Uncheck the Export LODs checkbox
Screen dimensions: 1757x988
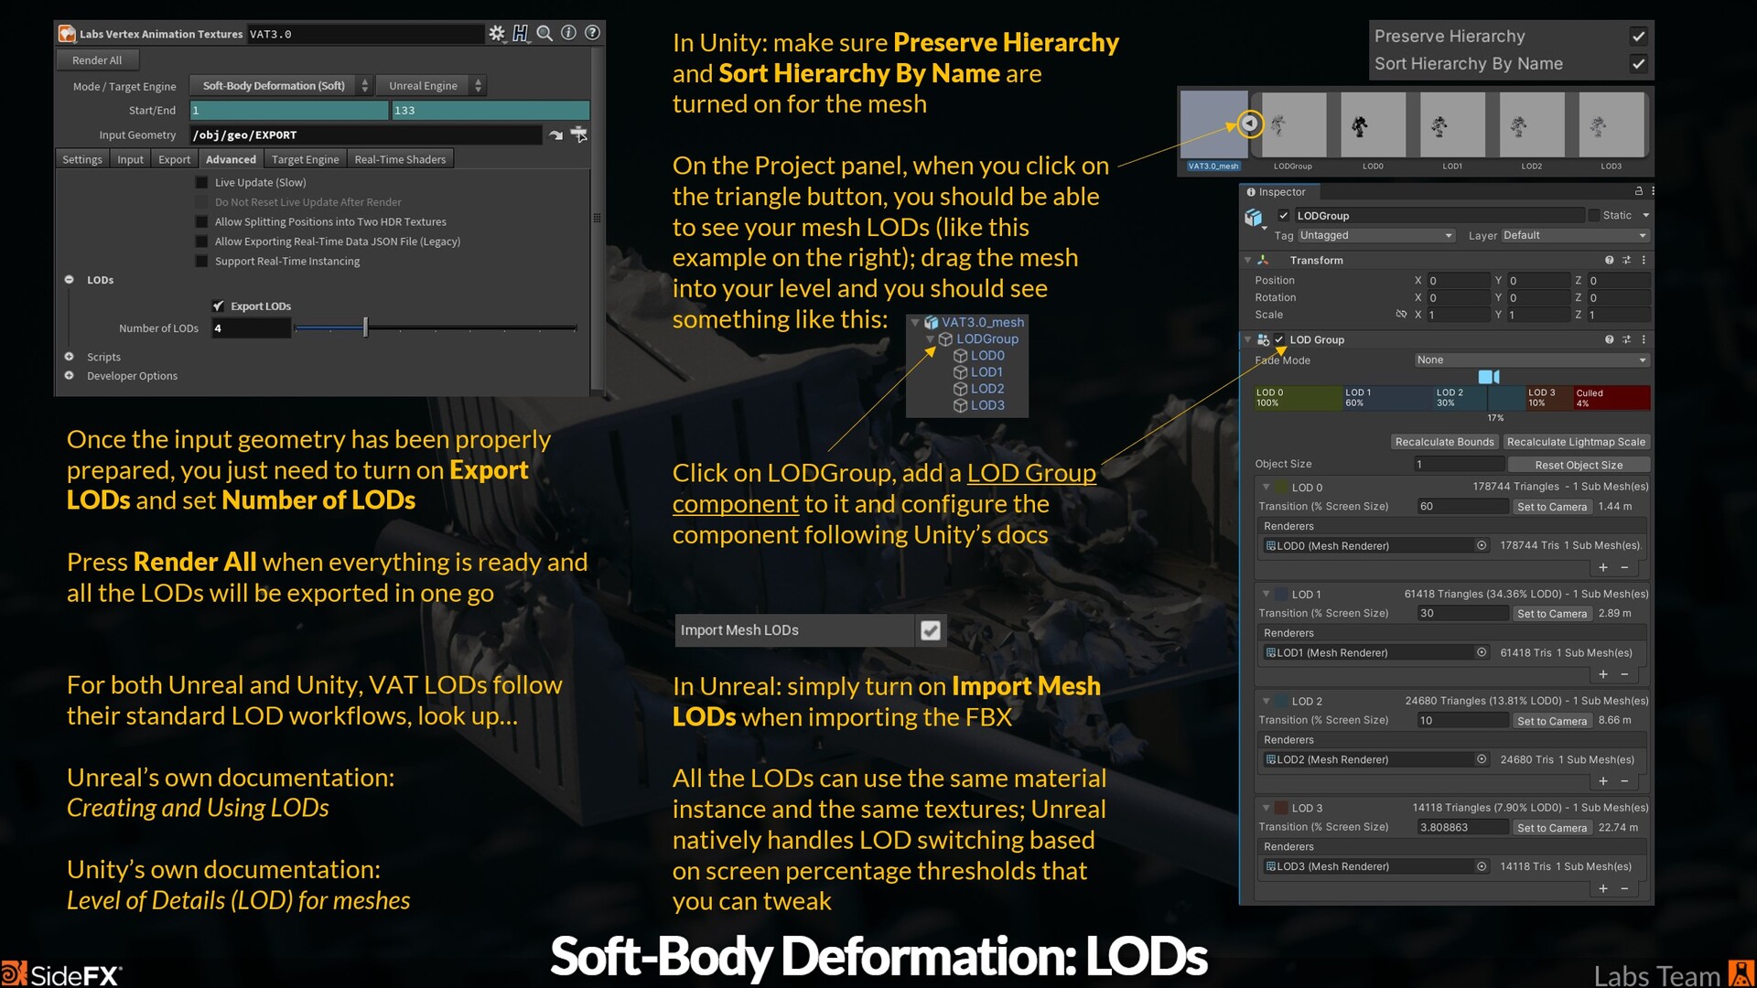(218, 306)
